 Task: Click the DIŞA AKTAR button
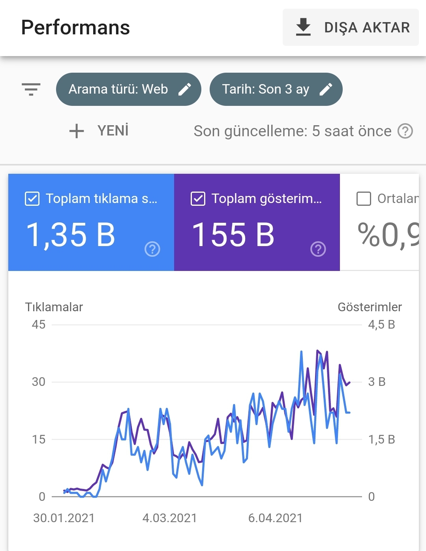point(351,27)
